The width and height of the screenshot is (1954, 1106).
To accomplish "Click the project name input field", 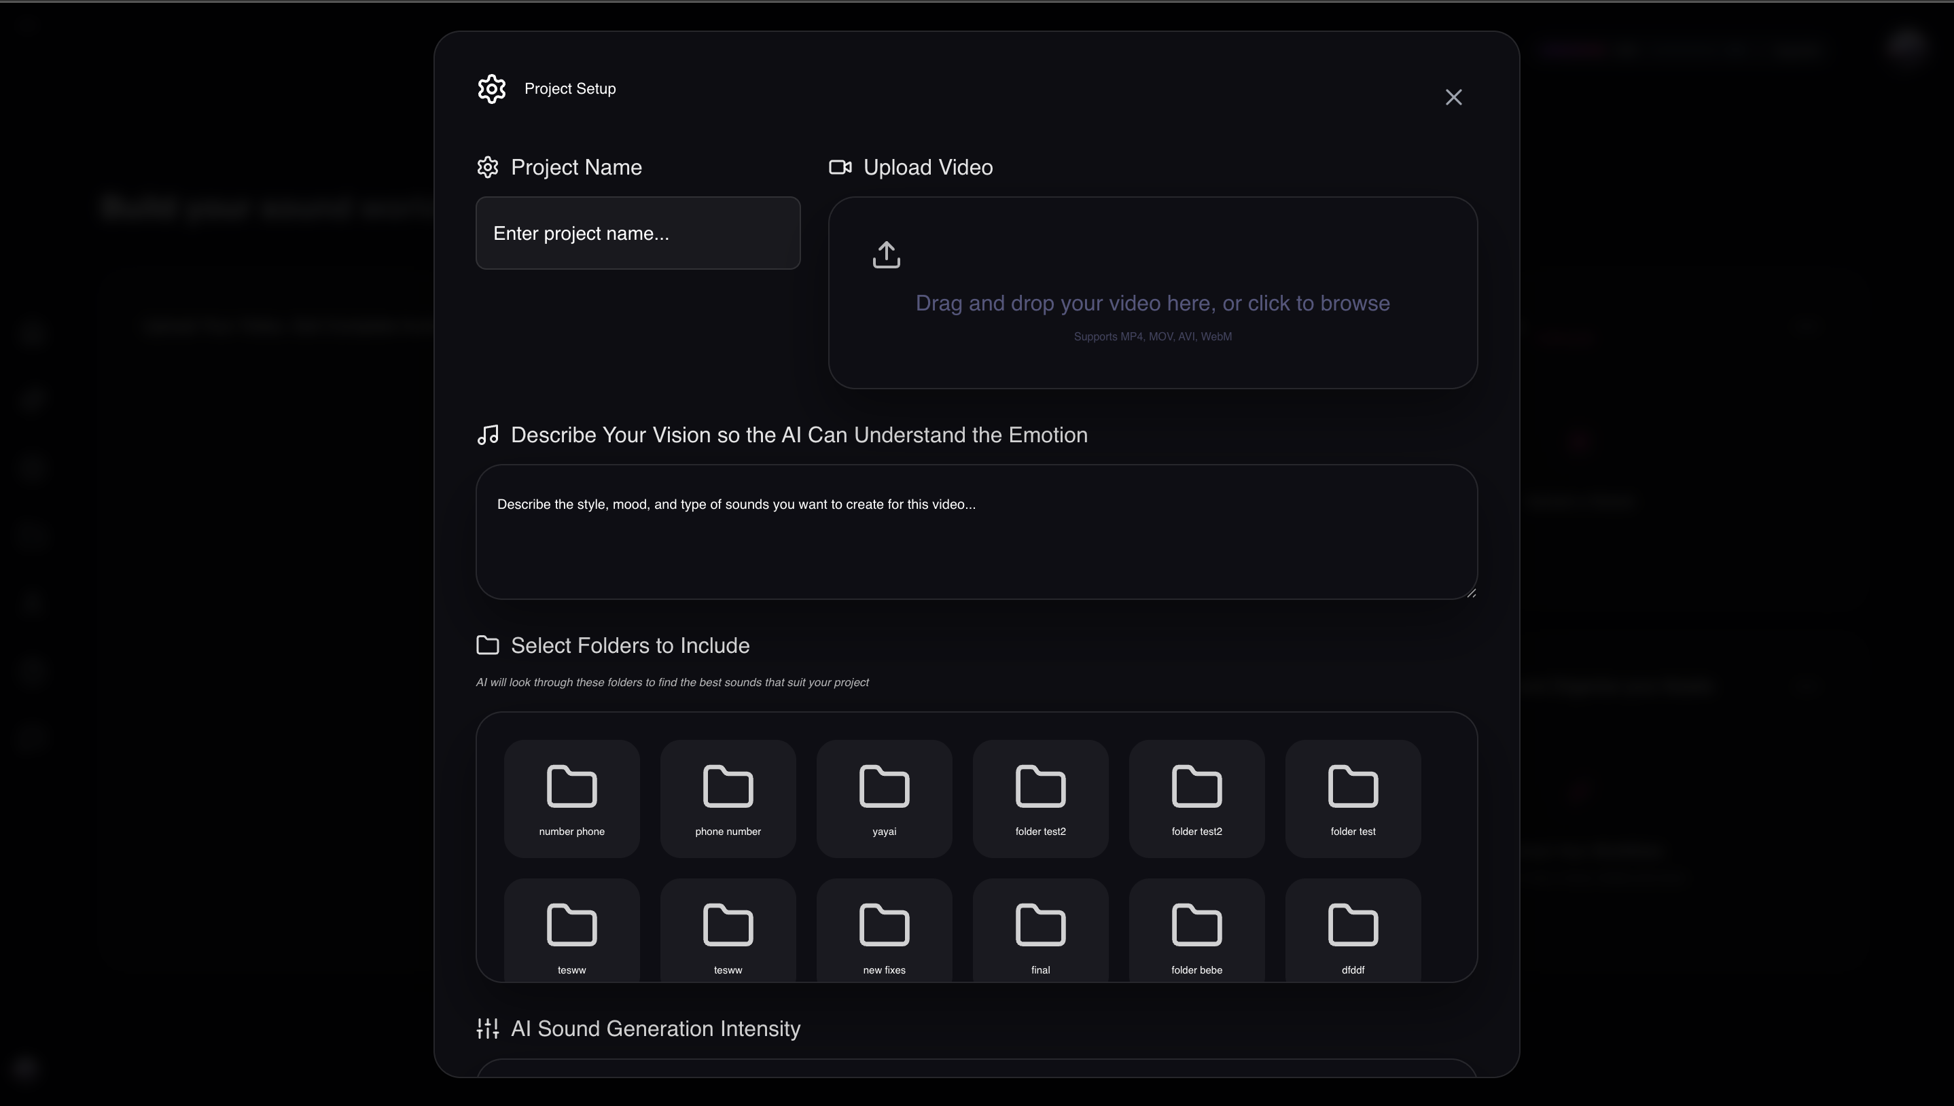I will pos(638,233).
